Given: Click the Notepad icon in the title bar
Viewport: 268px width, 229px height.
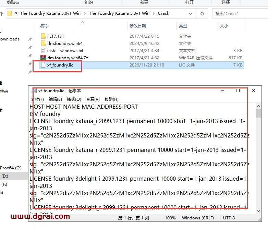Looking at the screenshot, I should 35,91.
